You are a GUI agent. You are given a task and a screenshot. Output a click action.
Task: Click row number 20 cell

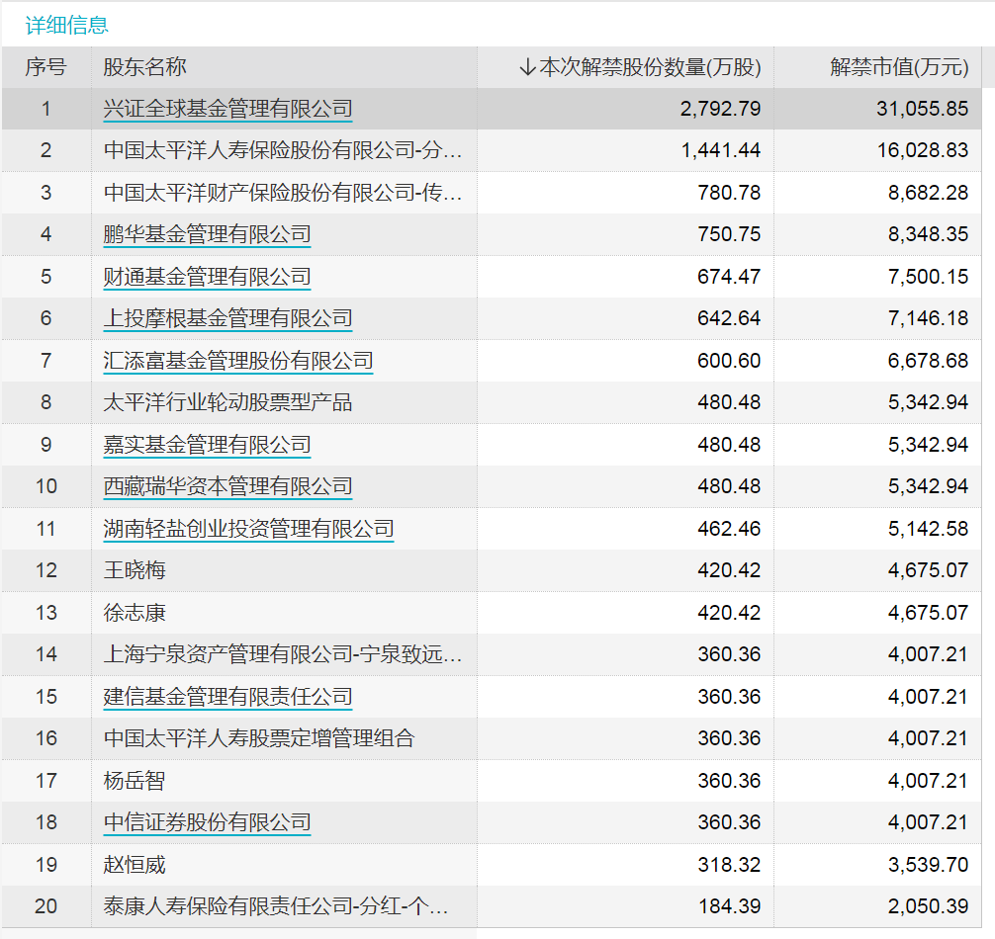45,906
